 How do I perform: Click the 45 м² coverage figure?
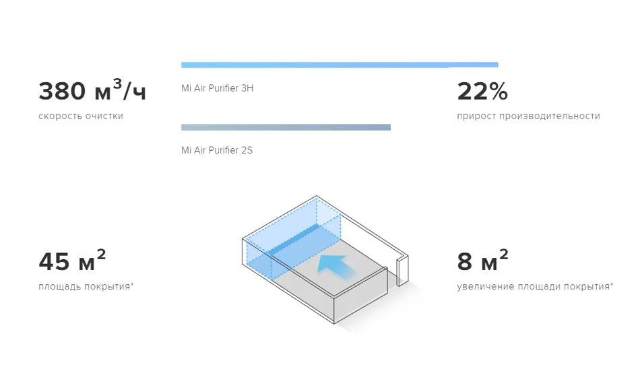click(72, 261)
